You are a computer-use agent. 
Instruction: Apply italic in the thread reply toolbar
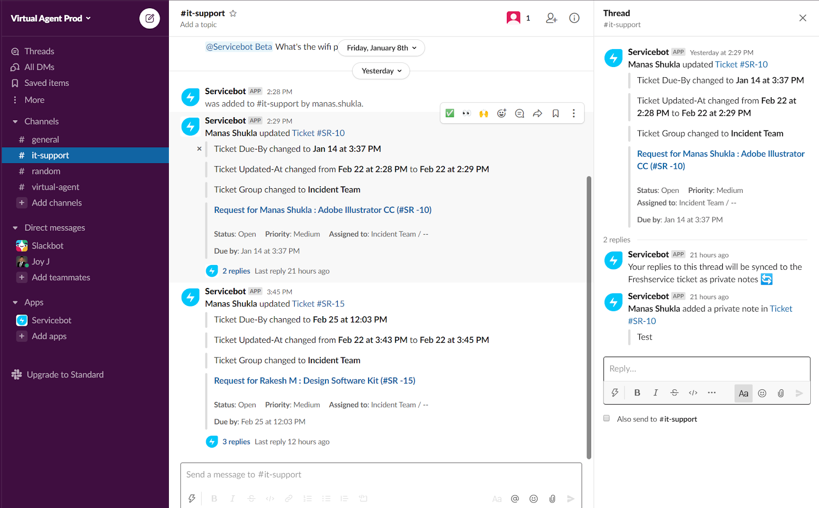[x=656, y=392]
